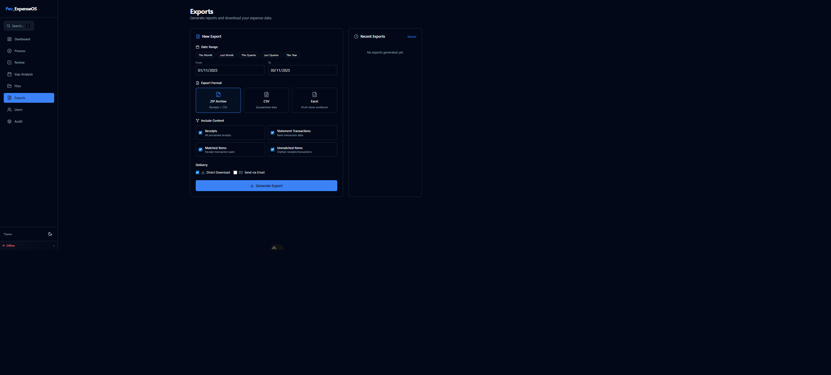This screenshot has height=375, width=831.
Task: Click the Audit gear icon in sidebar
Action: coord(9,121)
